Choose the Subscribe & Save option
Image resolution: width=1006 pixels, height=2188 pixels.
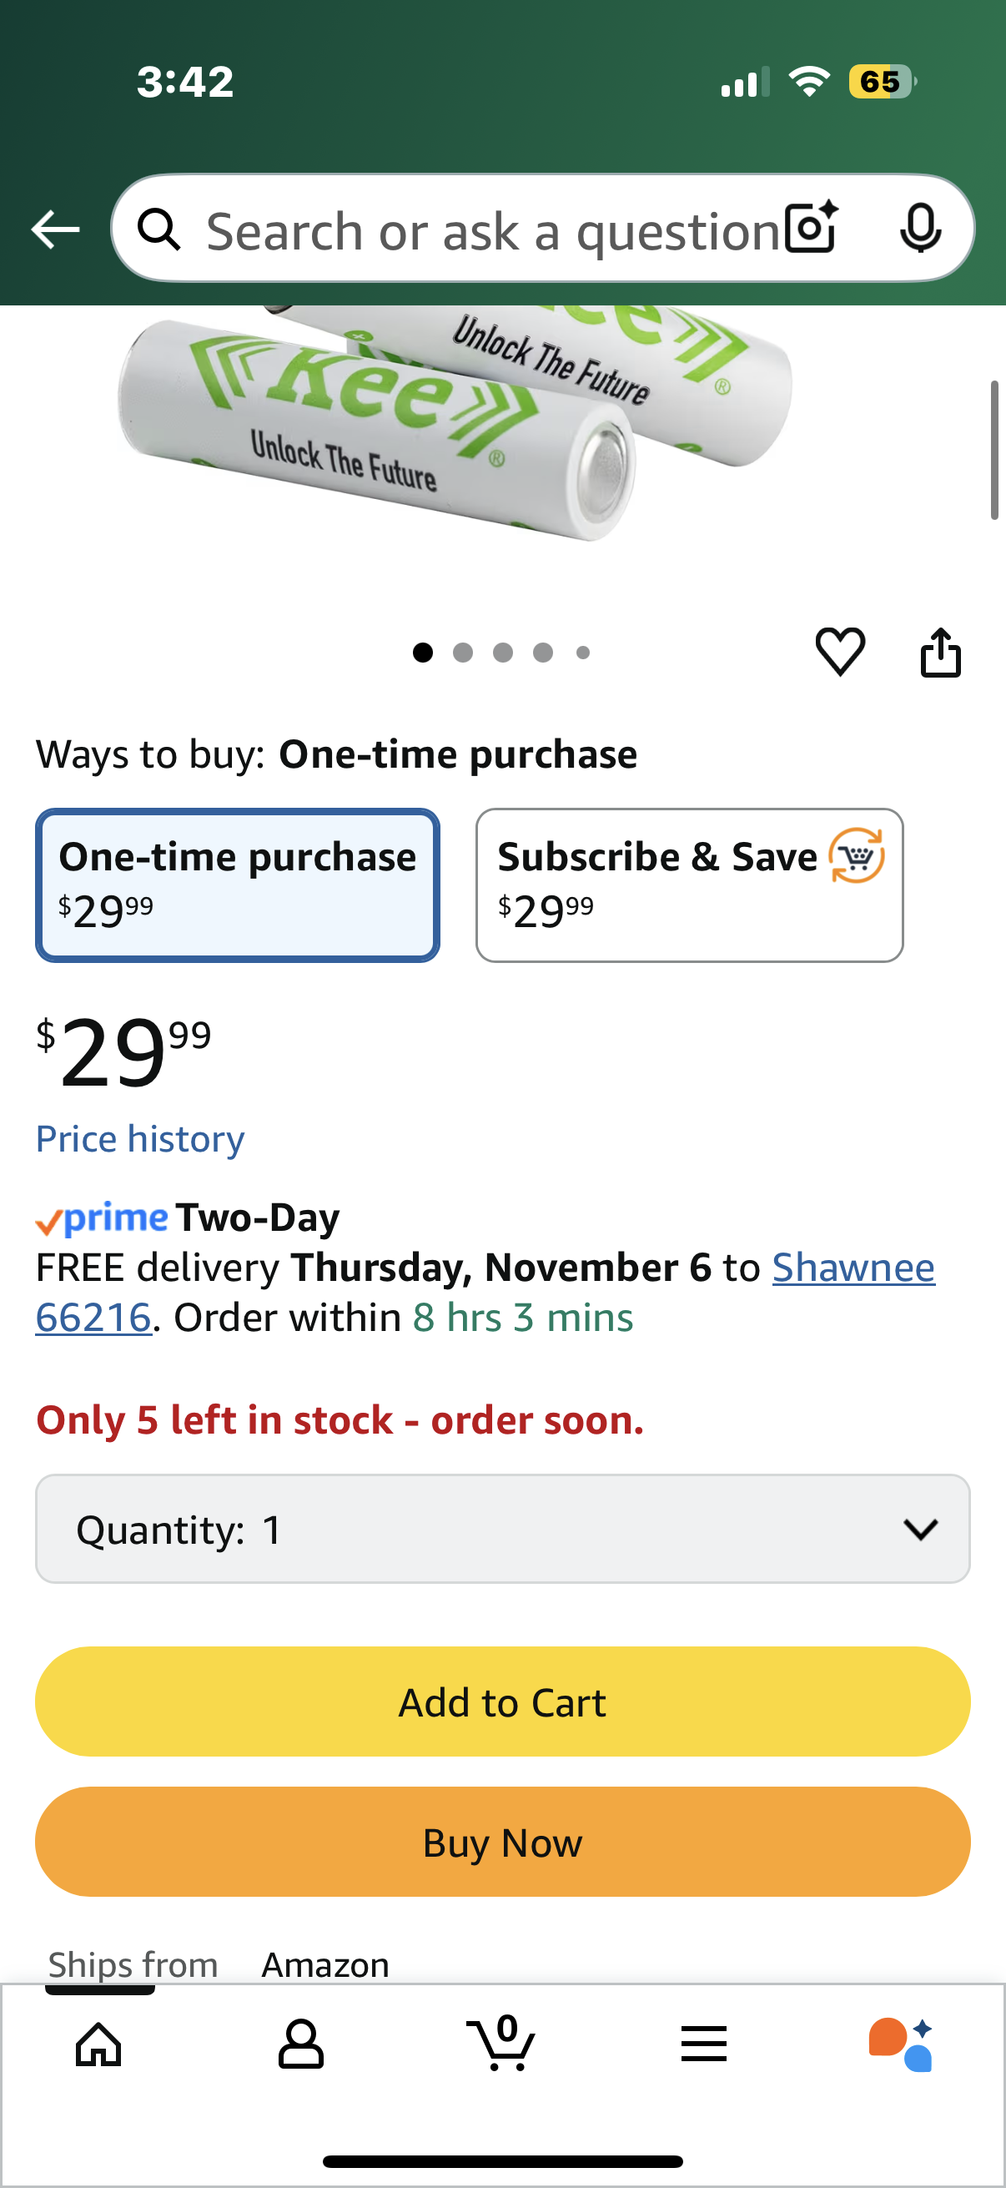tap(688, 885)
